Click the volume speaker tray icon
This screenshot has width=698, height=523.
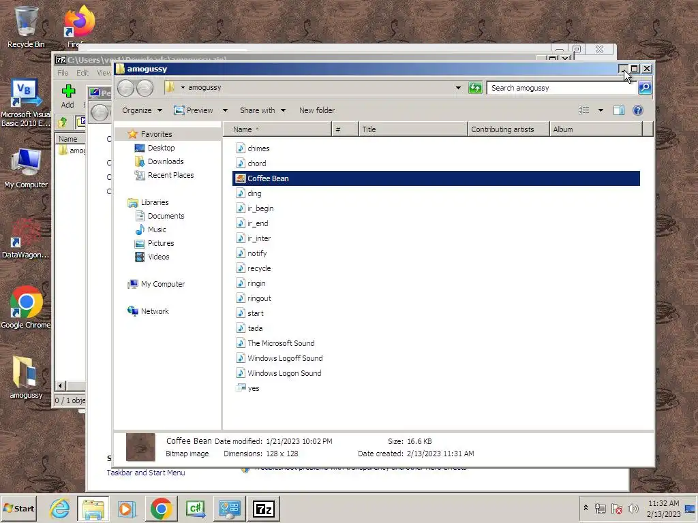(633, 508)
